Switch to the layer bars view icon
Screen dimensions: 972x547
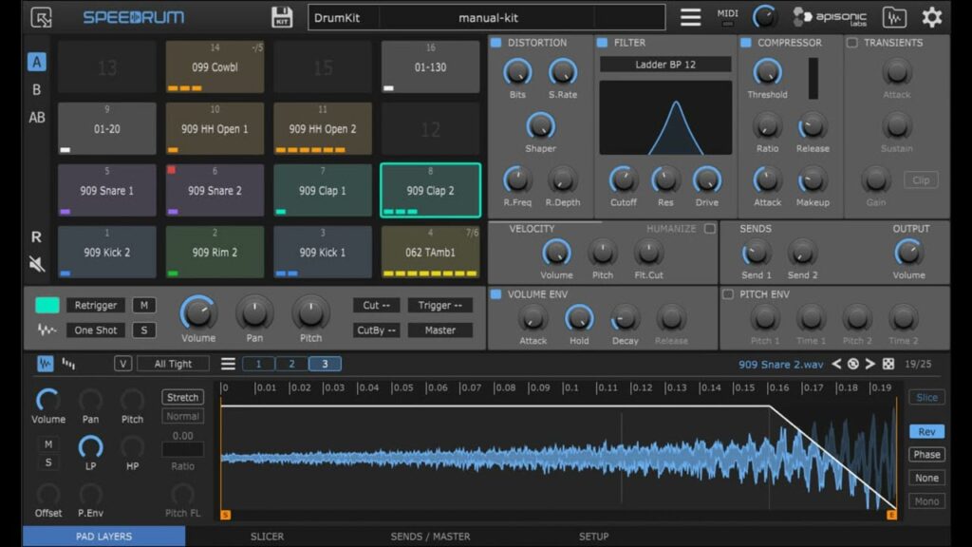click(69, 364)
